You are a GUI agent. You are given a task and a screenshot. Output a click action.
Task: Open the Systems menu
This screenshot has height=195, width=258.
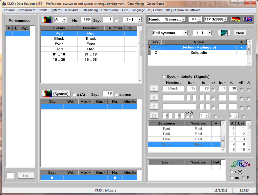pyautogui.click(x=56, y=10)
